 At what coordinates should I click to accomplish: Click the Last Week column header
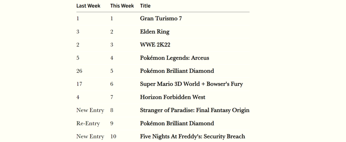pos(88,6)
